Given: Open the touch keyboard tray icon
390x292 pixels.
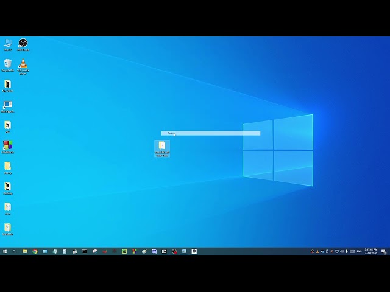Looking at the screenshot, I should [x=352, y=251].
